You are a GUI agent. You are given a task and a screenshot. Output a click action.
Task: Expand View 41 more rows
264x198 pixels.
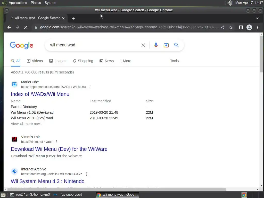coord(26,124)
